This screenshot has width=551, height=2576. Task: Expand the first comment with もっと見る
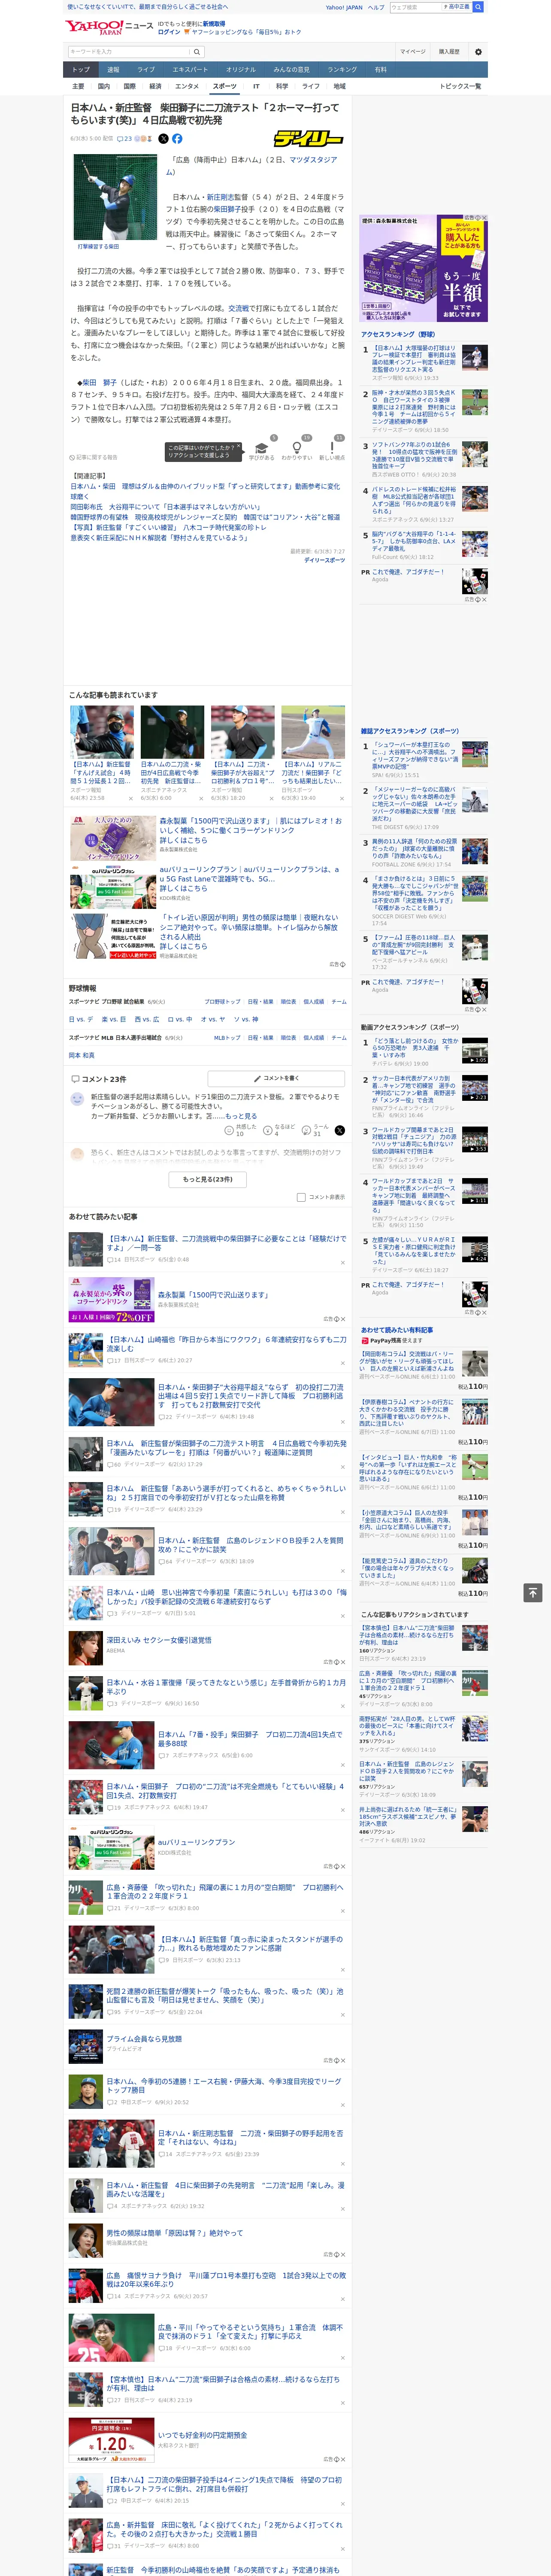pyautogui.click(x=241, y=1116)
